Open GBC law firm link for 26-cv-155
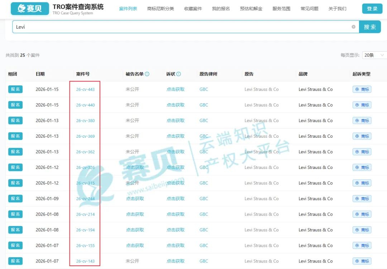Viewport: 387px width, 269px height. tap(204, 246)
